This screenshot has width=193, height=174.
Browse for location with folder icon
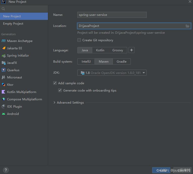point(187,26)
